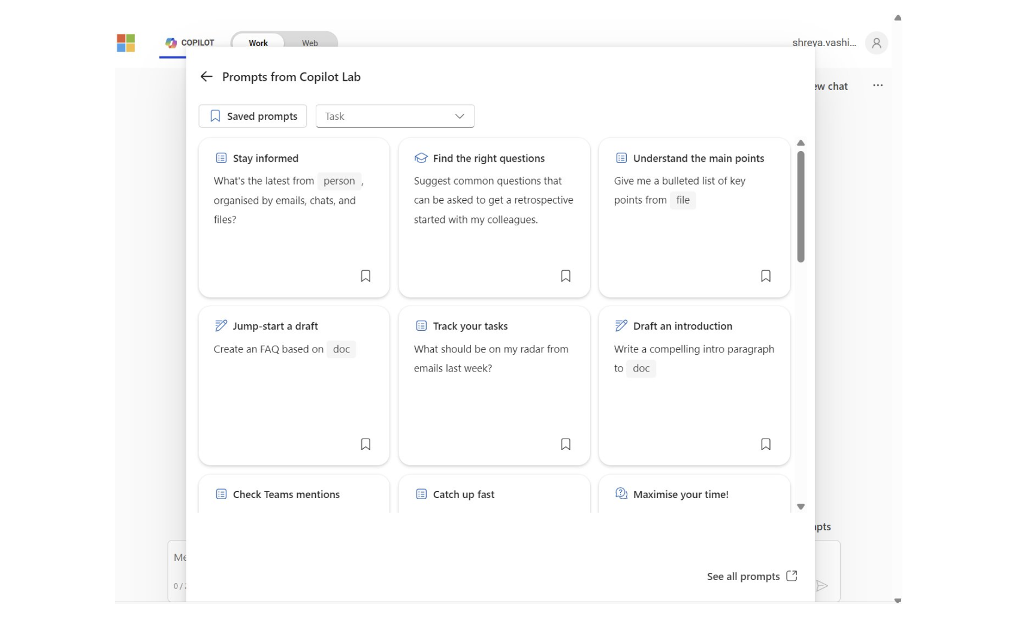This screenshot has width=1033, height=634.
Task: Switch to the Web mode toggle
Action: (310, 43)
